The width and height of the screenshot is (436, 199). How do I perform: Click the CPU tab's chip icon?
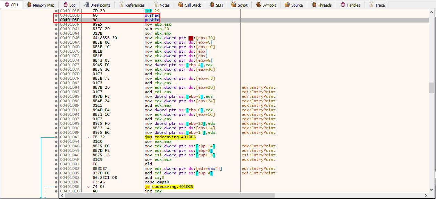[7, 5]
